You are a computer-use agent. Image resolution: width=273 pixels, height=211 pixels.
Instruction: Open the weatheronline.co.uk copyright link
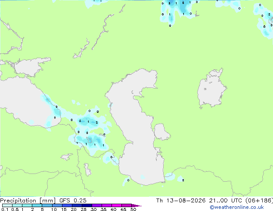(x=237, y=207)
